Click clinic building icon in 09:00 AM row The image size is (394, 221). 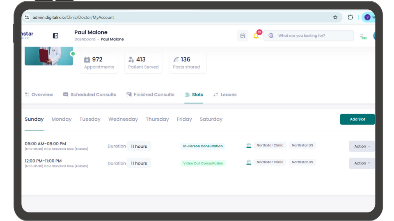click(249, 146)
